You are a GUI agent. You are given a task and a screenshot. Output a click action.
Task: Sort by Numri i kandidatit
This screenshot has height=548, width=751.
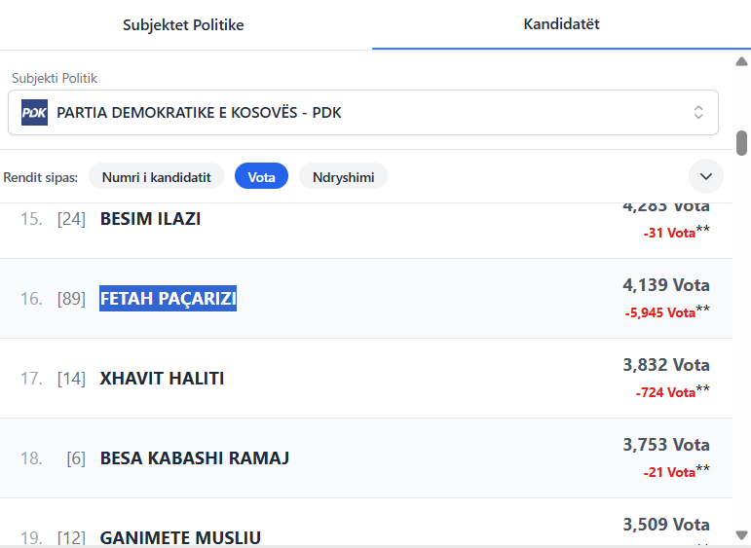click(x=157, y=176)
